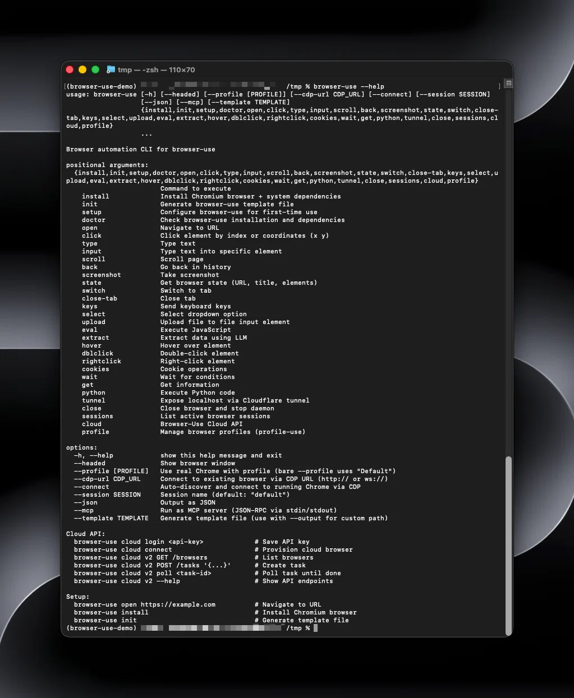
Task: Click 'Extract data using LLM' text
Action: point(204,338)
